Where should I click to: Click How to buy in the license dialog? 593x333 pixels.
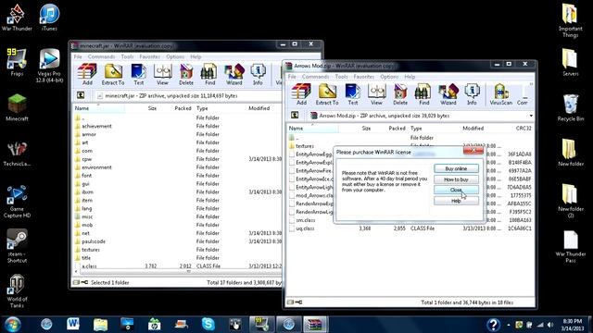tap(456, 179)
